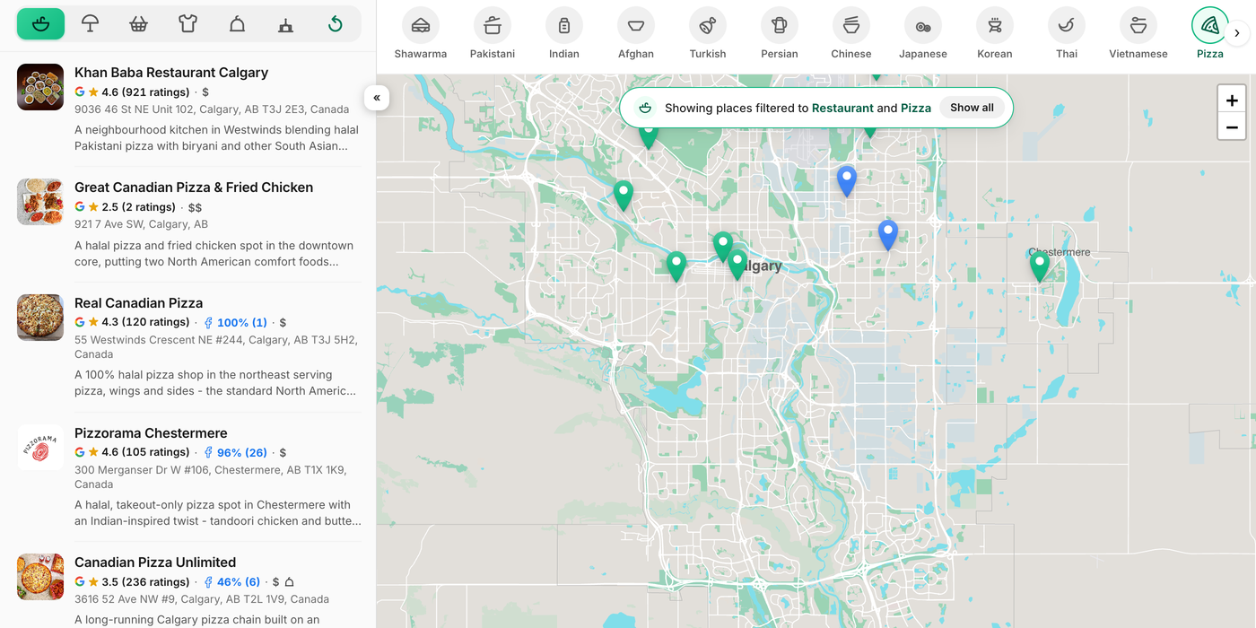
Task: Click Khan Baba's neighbourhood kitchen description
Action: (216, 138)
